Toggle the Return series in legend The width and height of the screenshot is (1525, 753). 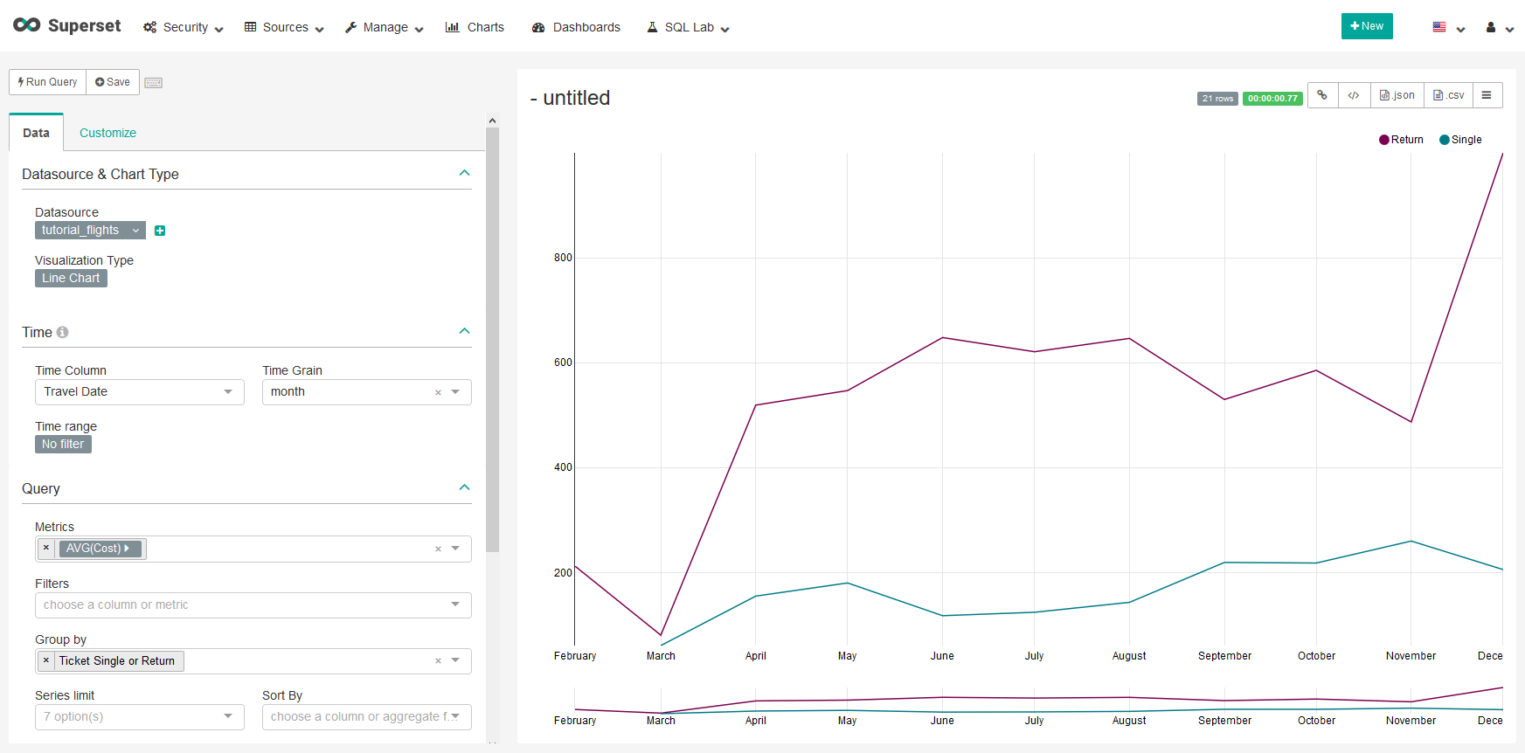(x=1401, y=140)
